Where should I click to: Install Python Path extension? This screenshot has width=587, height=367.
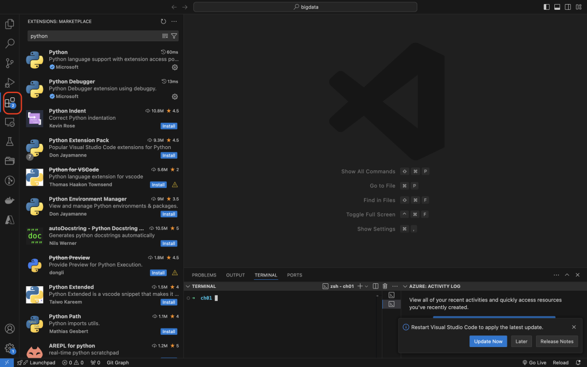pos(169,331)
